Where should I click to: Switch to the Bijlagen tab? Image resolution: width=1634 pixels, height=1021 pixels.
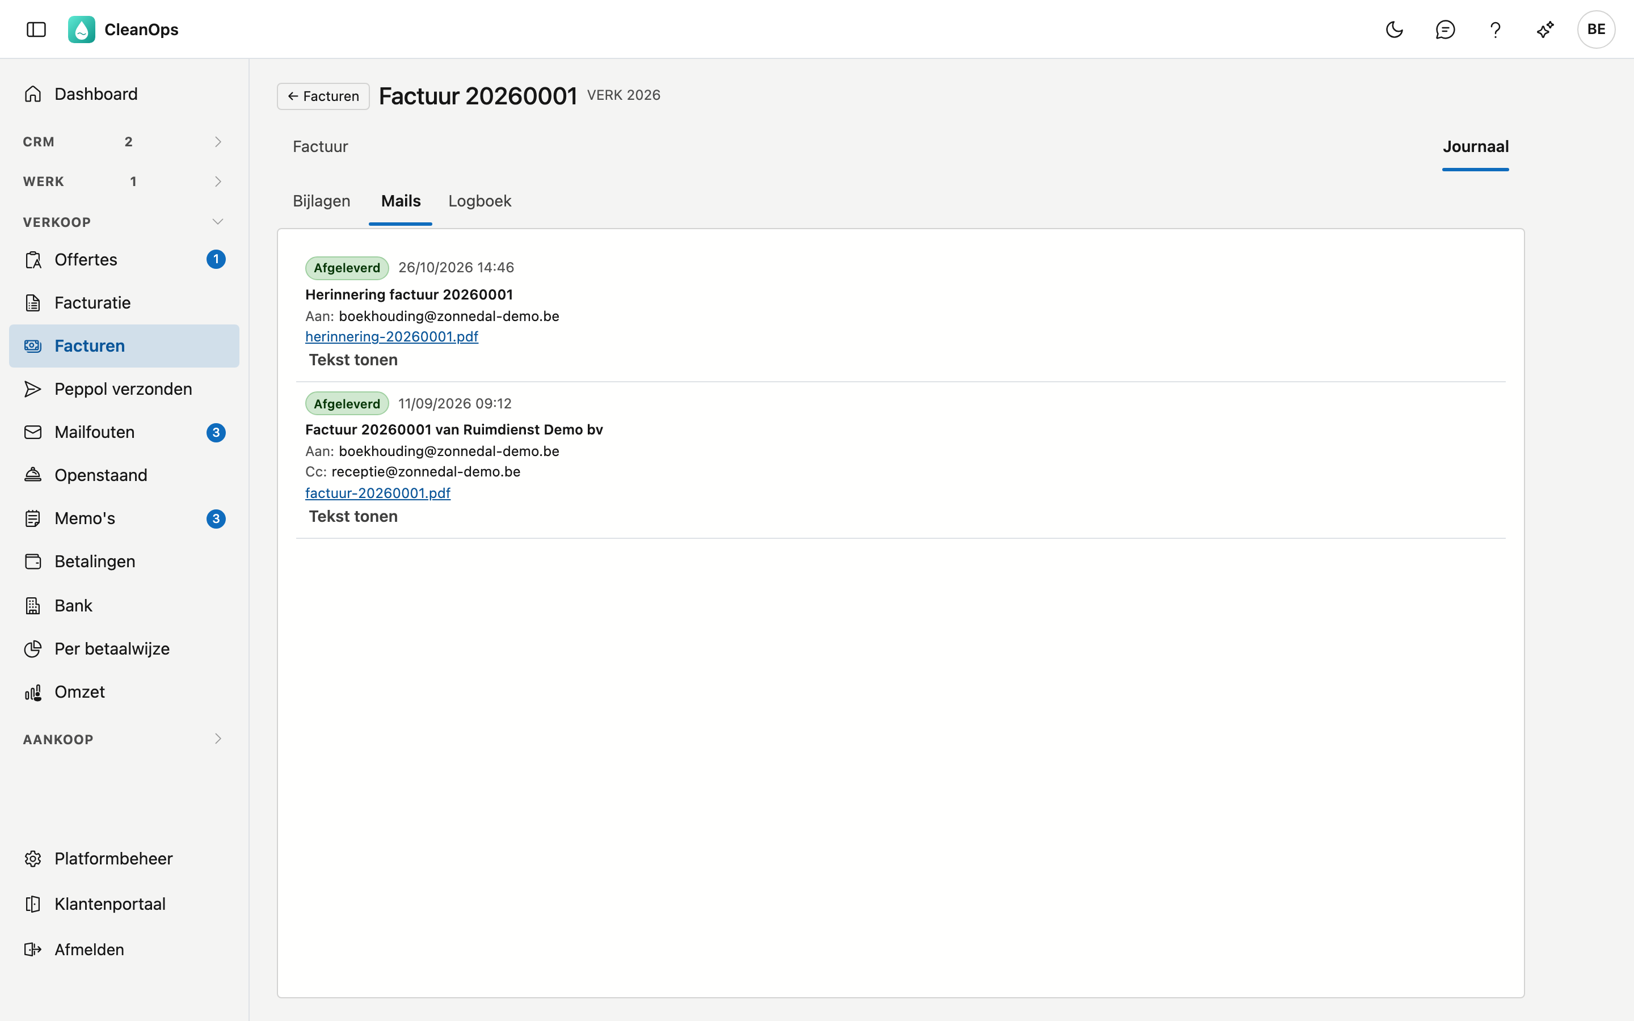pos(321,201)
